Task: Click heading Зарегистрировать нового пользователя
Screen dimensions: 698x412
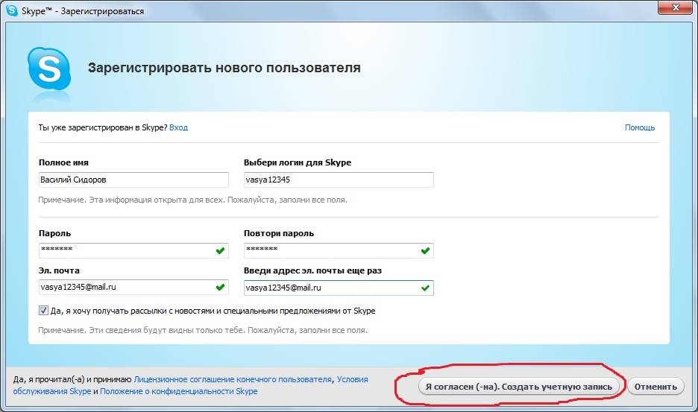Action: click(x=224, y=68)
